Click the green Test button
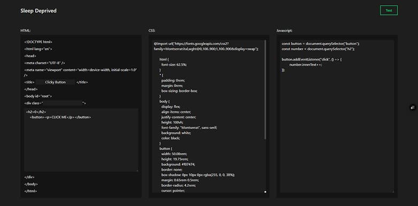Screen dimensions: 418x206 click(389, 10)
